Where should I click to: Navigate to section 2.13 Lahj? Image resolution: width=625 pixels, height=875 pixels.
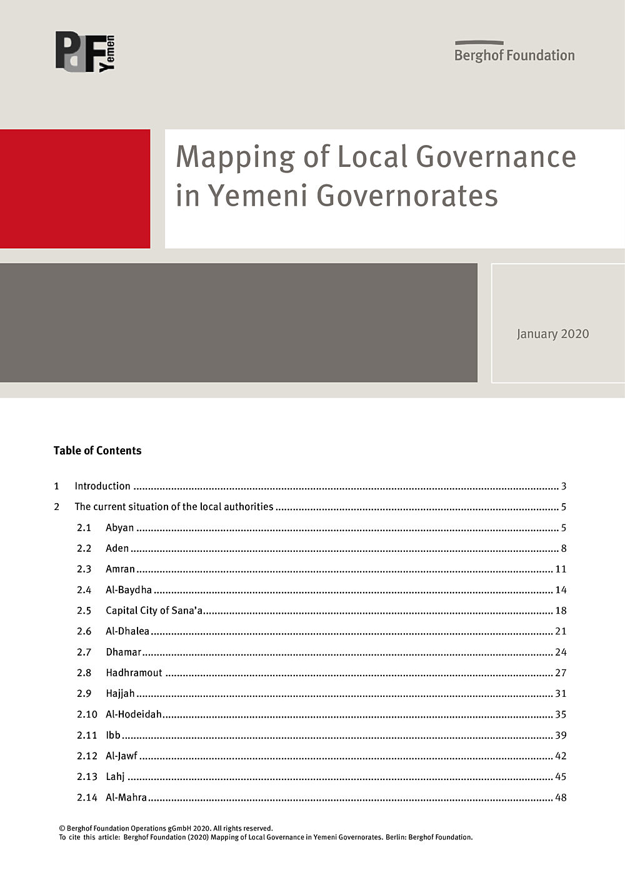[321, 776]
